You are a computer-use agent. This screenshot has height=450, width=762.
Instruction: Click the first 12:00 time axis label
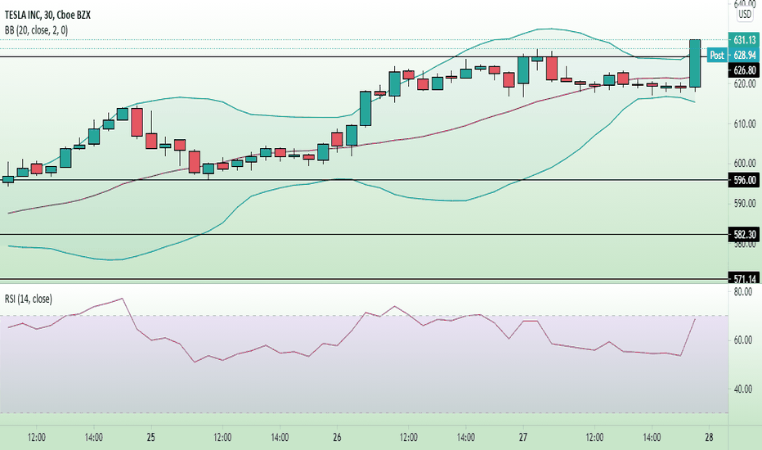(x=37, y=437)
